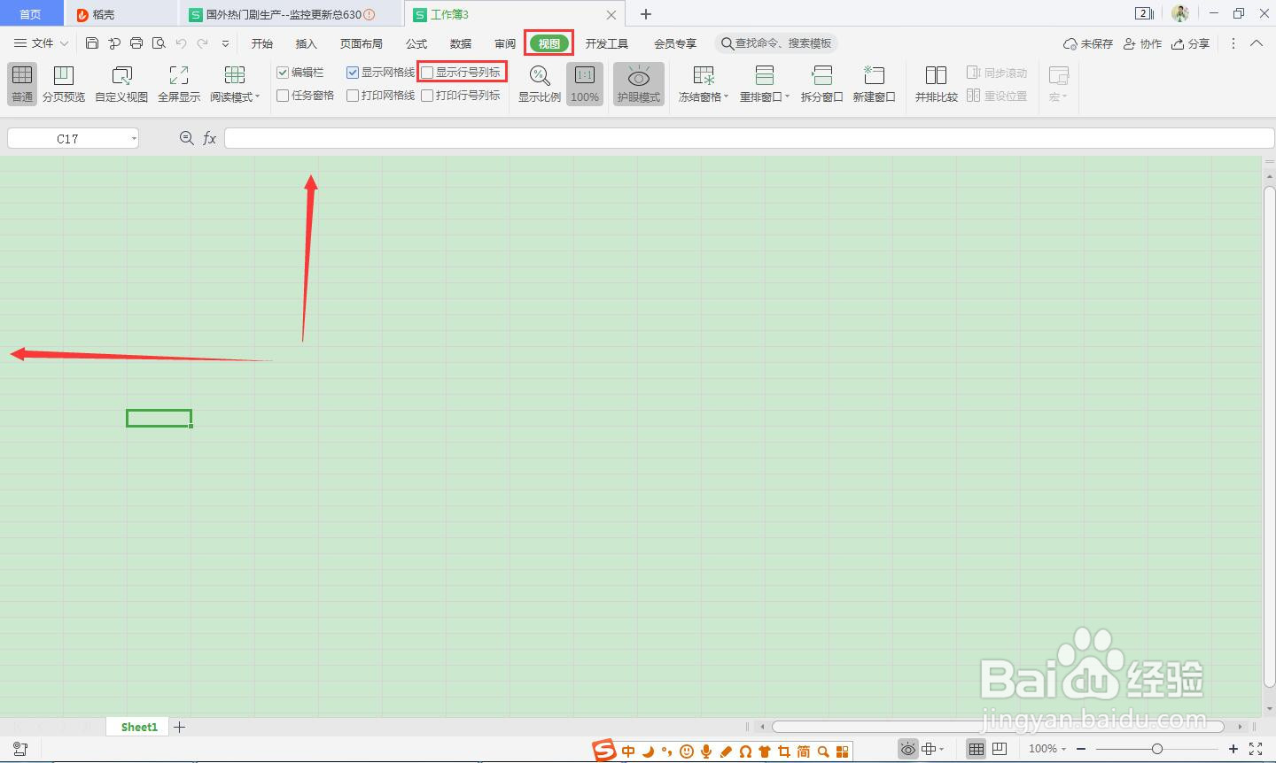Click 并排比较 side-by-side compare
The image size is (1276, 763).
937,84
